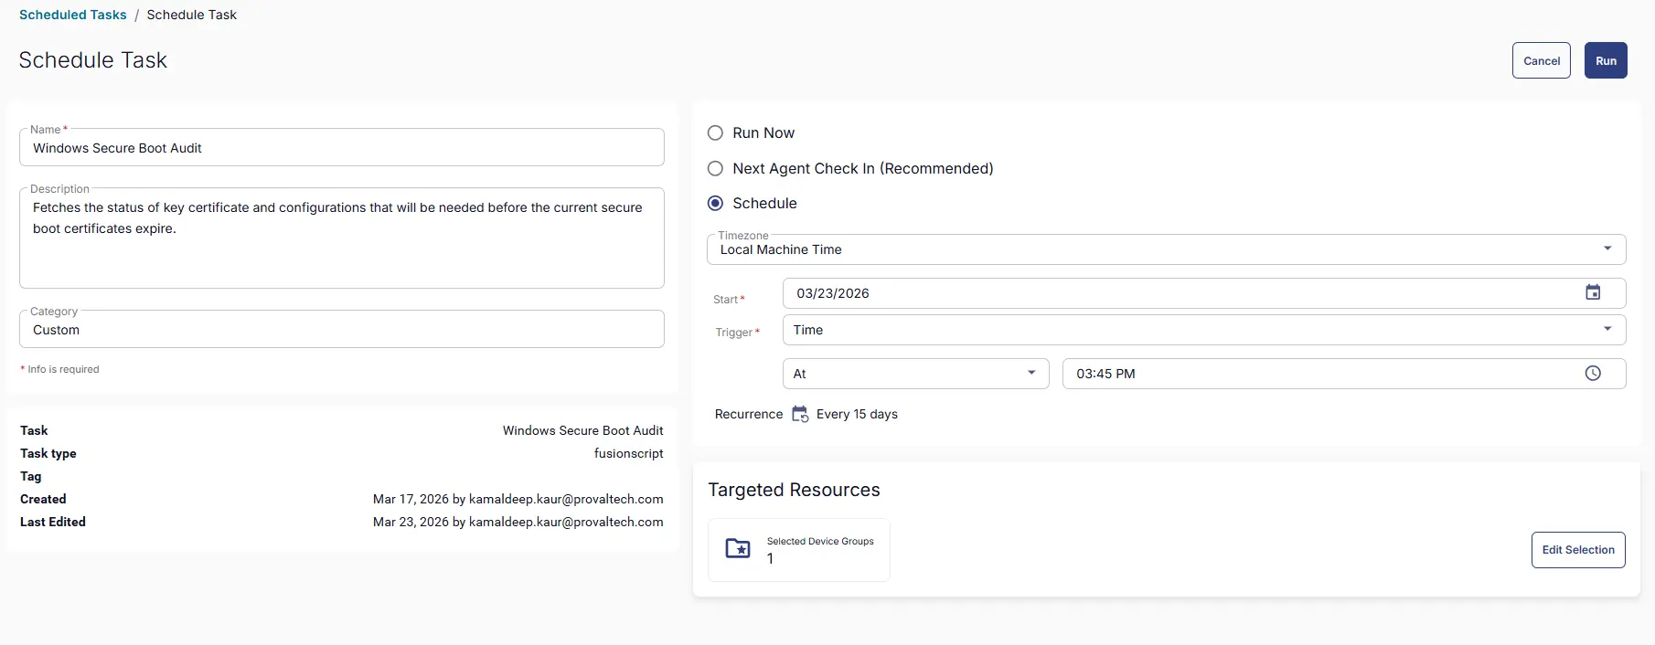Select the Schedule radio button
The width and height of the screenshot is (1655, 645).
point(716,204)
